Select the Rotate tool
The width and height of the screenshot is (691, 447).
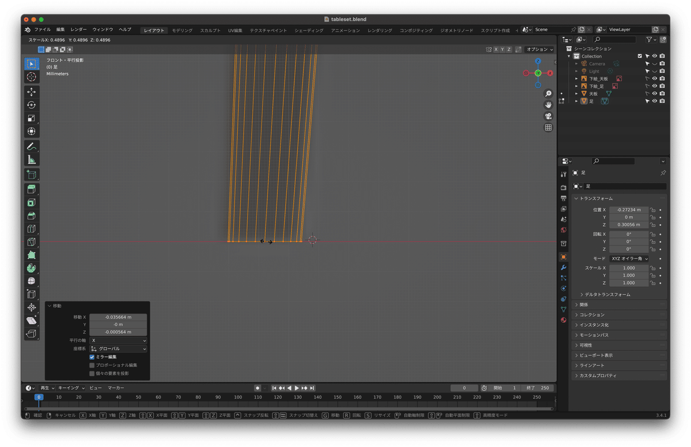(x=31, y=105)
